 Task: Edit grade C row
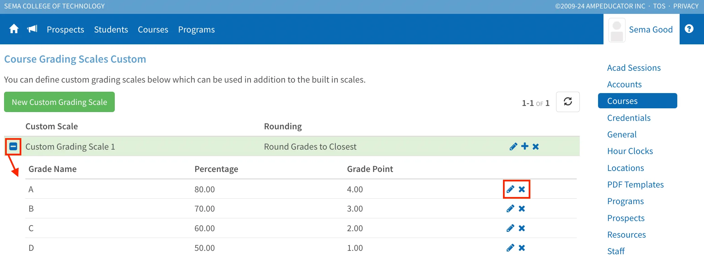pos(510,228)
